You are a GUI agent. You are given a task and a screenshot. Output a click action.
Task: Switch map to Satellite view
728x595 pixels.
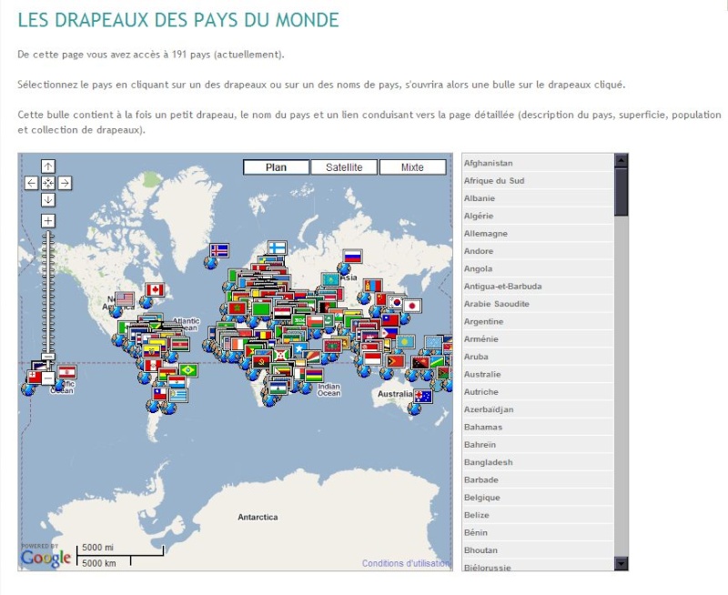344,167
